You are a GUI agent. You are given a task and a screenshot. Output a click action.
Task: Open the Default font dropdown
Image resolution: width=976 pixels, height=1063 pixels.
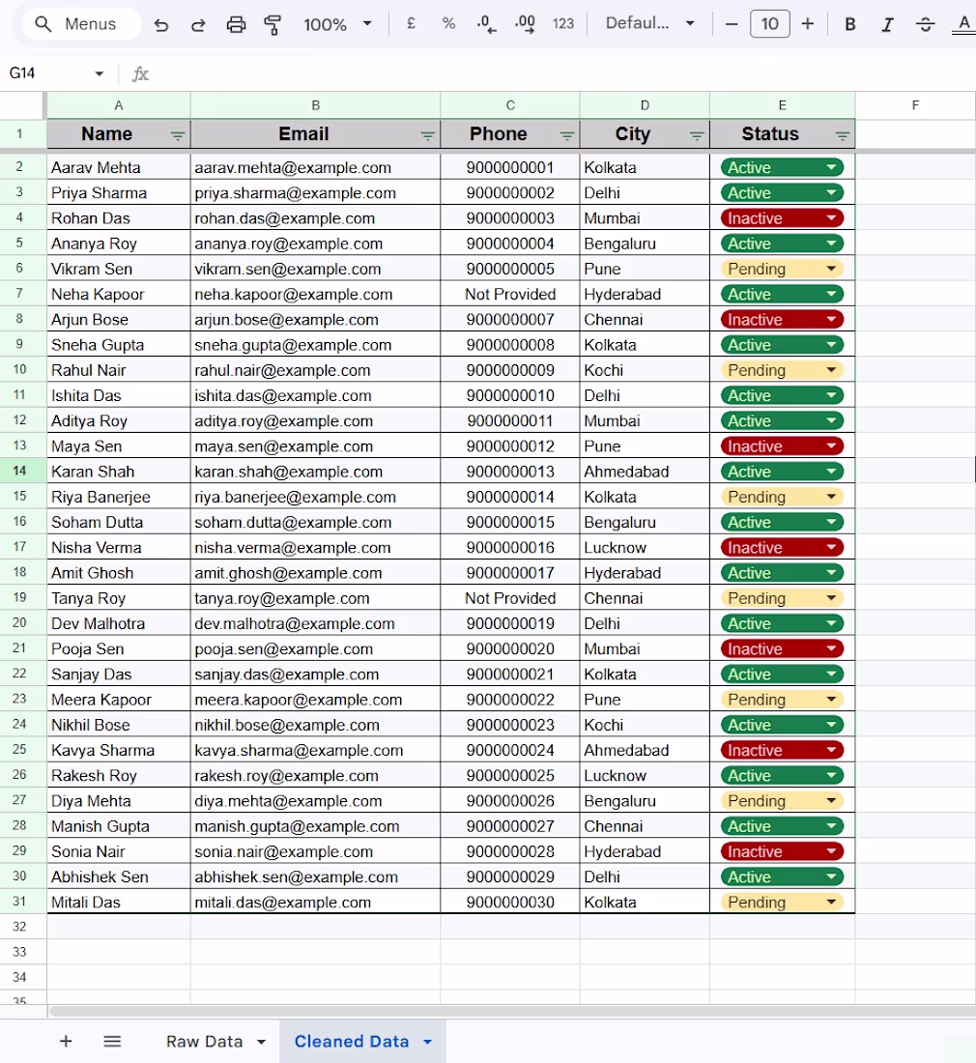(x=650, y=24)
